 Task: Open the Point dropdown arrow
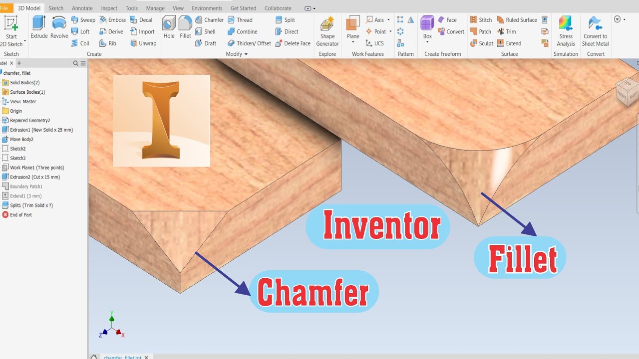(390, 31)
